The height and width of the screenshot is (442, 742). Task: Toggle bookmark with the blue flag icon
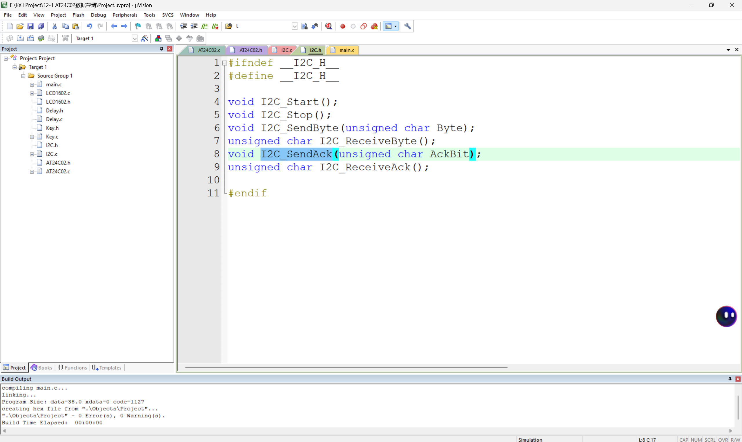pos(137,26)
